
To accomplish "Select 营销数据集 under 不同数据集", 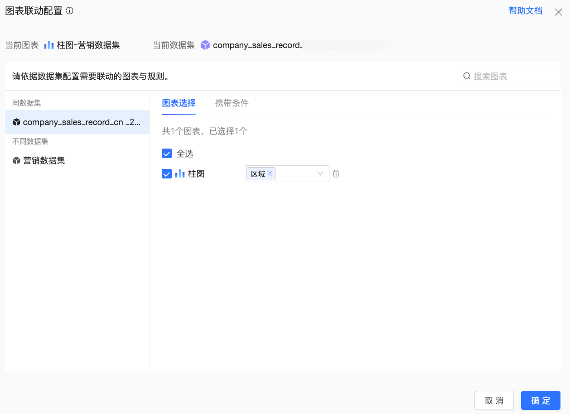I will click(x=44, y=161).
